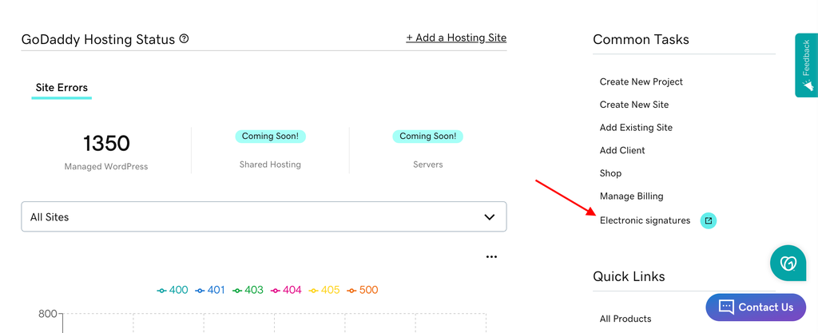Choose Add Existing Site from Common Tasks

pos(636,128)
